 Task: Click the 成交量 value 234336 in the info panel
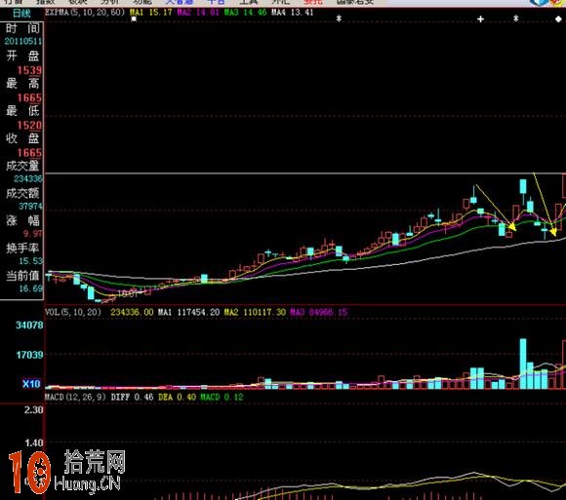(x=28, y=178)
